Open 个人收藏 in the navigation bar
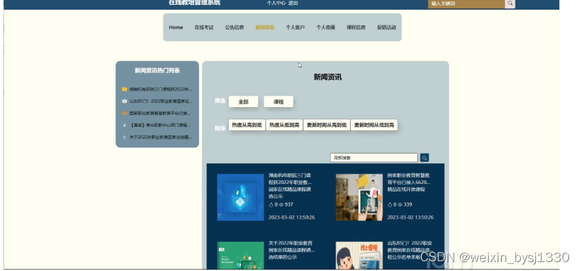The image size is (580, 271). tap(325, 27)
